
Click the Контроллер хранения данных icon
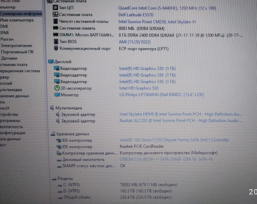click(59, 153)
